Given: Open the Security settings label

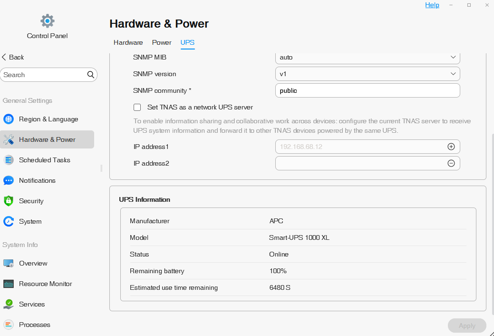Looking at the screenshot, I should [31, 201].
